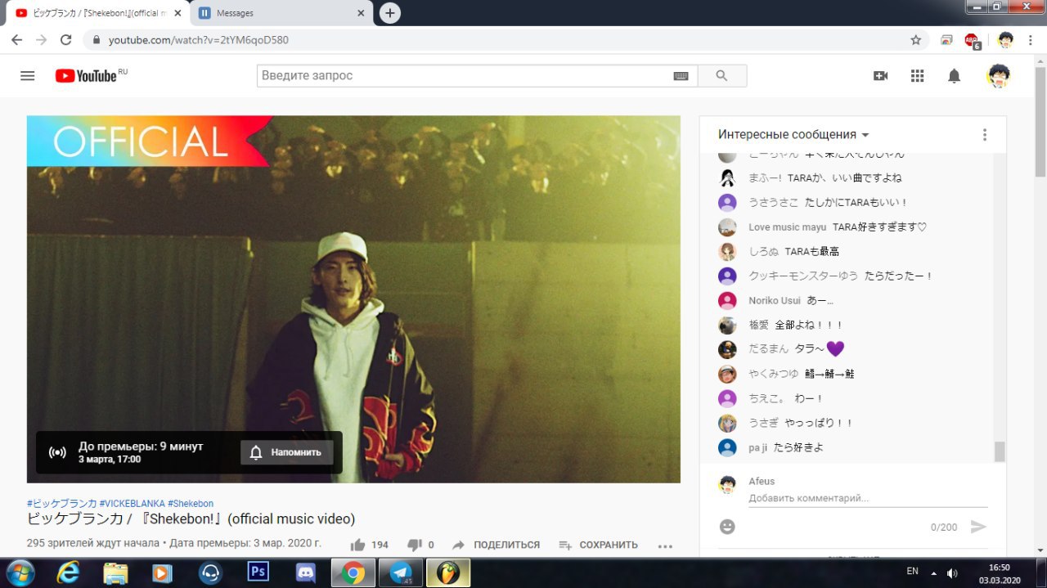
Task: Open new tab with plus button
Action: 390,13
